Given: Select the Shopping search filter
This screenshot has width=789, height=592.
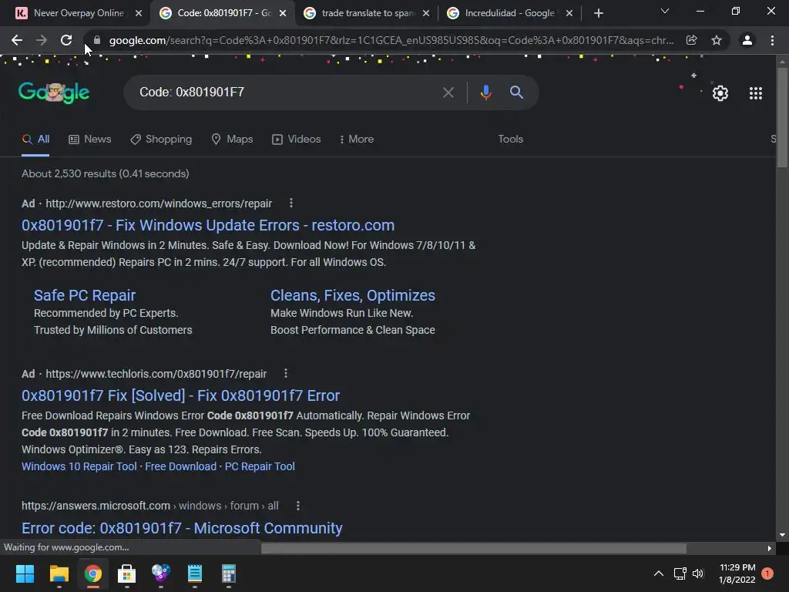Looking at the screenshot, I should click(161, 139).
